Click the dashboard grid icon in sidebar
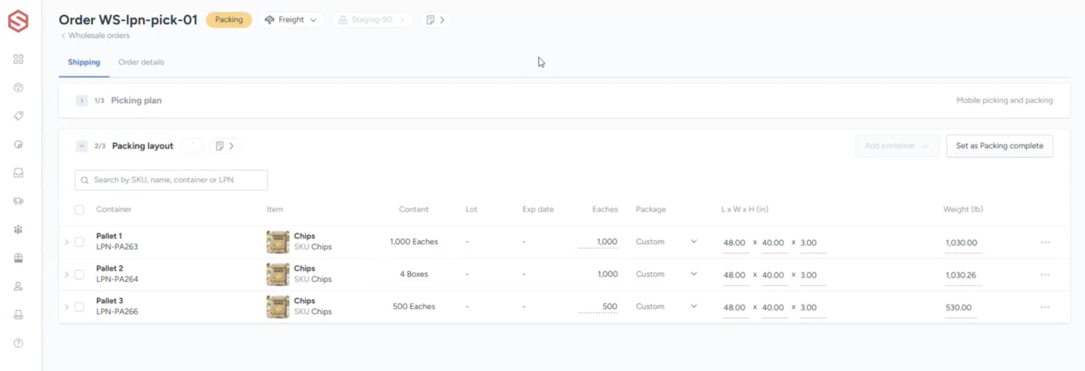 [18, 59]
